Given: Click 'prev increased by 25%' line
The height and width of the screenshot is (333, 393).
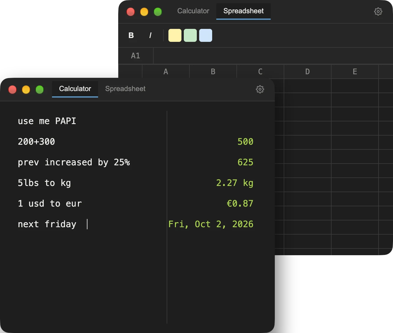Looking at the screenshot, I should pos(74,162).
